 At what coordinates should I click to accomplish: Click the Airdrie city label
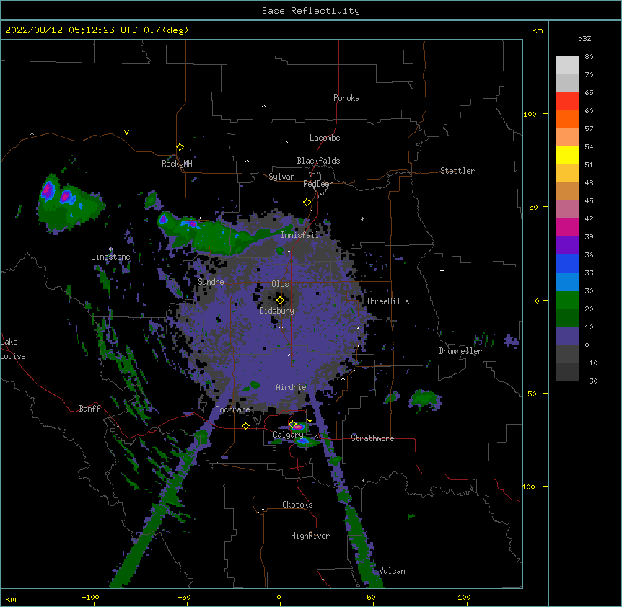pos(292,387)
